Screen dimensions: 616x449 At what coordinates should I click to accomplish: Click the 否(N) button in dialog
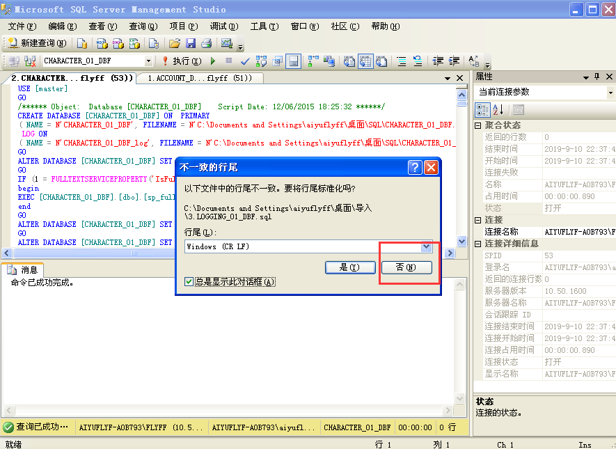[x=406, y=267]
